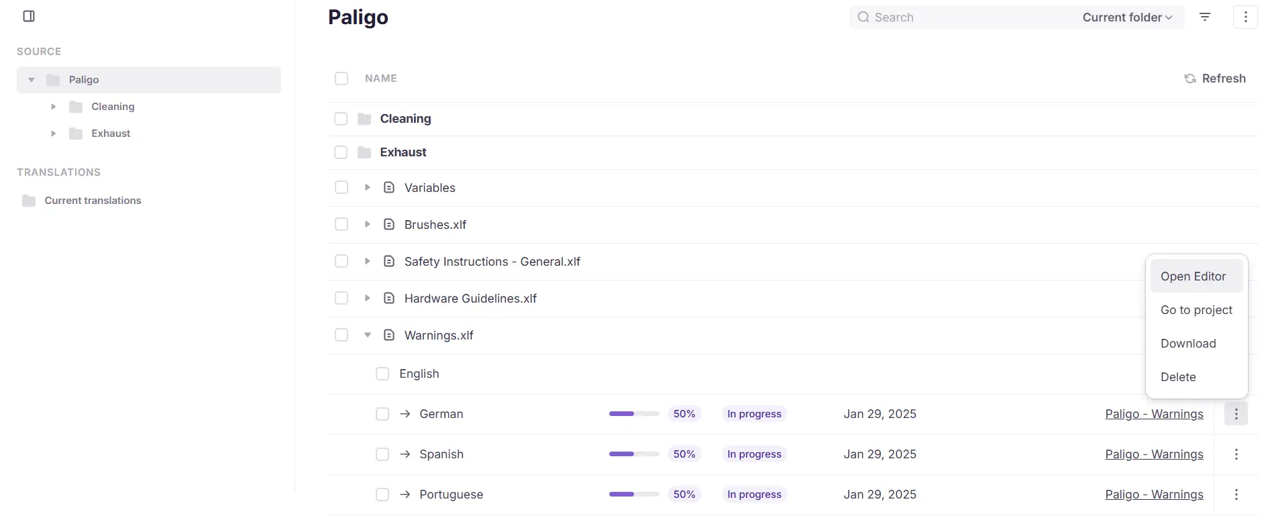Click the Safety Instructions document icon
Image resolution: width=1266 pixels, height=520 pixels.
(389, 262)
